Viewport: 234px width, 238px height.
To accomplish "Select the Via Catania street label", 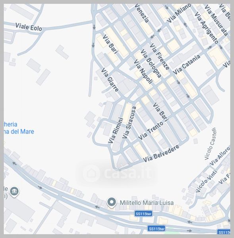I will point(187,64).
